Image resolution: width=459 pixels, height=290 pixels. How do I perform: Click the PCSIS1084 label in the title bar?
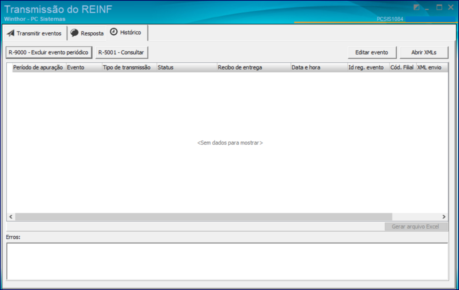(x=390, y=19)
